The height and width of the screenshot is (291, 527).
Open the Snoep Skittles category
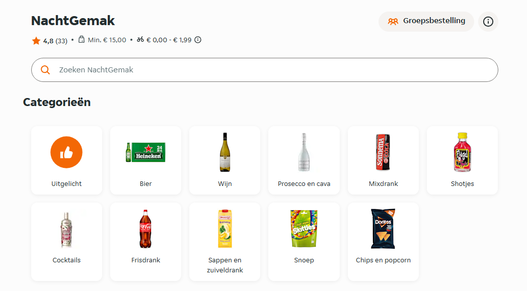(304, 242)
